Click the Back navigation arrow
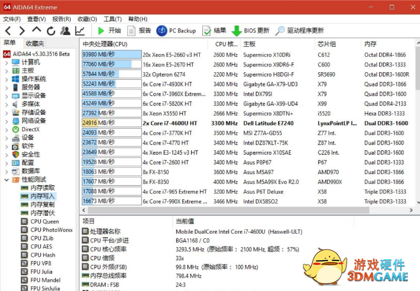The image size is (420, 291). [x=8, y=31]
